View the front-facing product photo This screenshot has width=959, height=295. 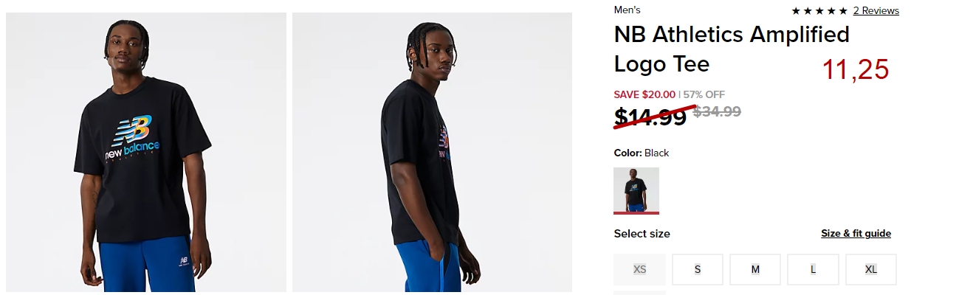coord(146,152)
